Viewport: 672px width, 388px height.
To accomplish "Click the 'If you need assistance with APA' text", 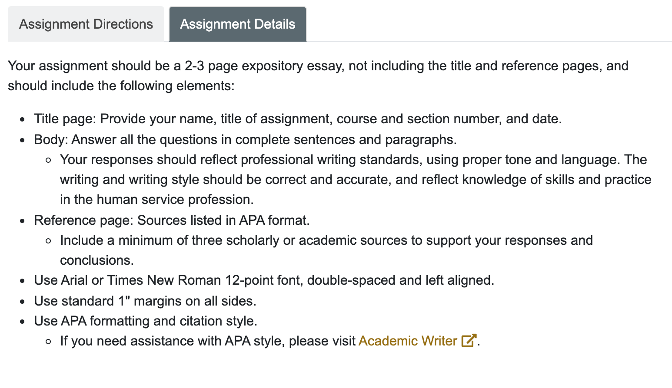I will pos(208,341).
